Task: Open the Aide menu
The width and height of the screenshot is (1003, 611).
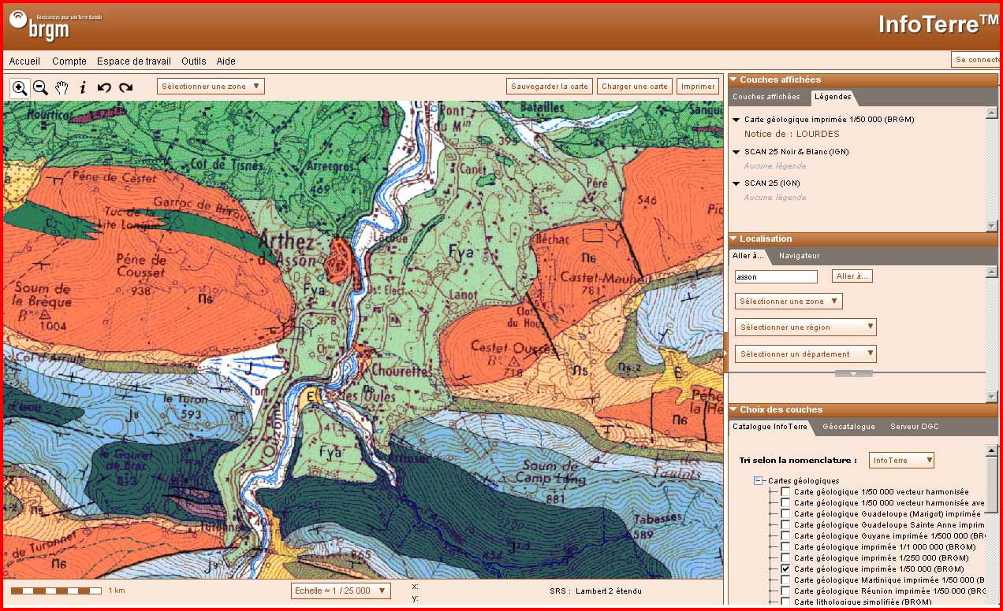Action: (226, 61)
